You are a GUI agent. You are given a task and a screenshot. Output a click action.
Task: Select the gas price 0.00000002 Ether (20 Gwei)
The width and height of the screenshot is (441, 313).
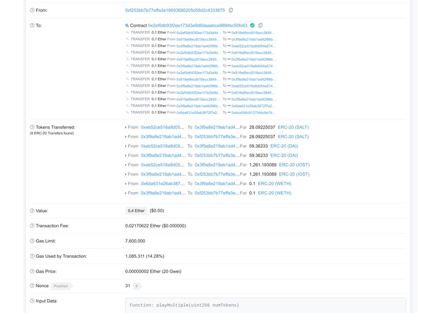pos(154,271)
